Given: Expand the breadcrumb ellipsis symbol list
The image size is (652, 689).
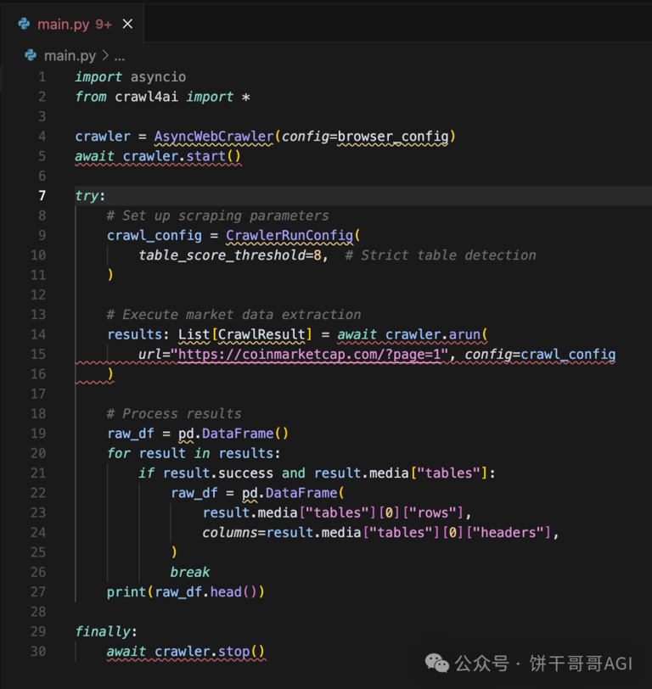Looking at the screenshot, I should [x=120, y=55].
